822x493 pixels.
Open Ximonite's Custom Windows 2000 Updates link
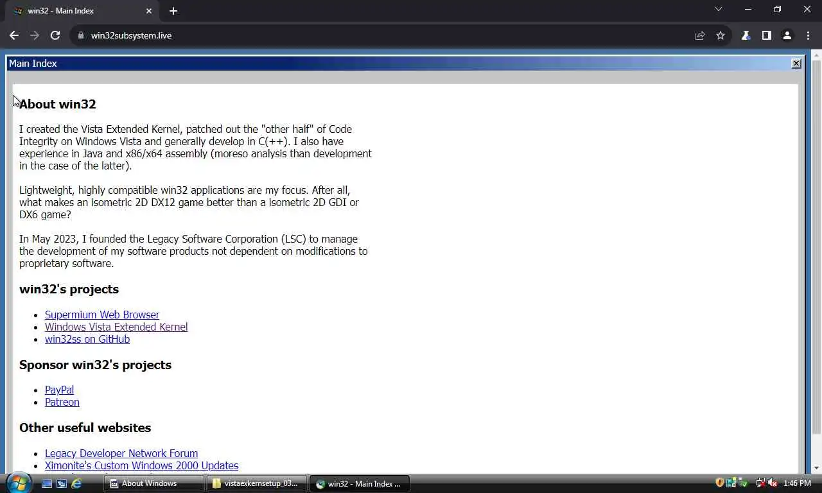click(x=141, y=465)
